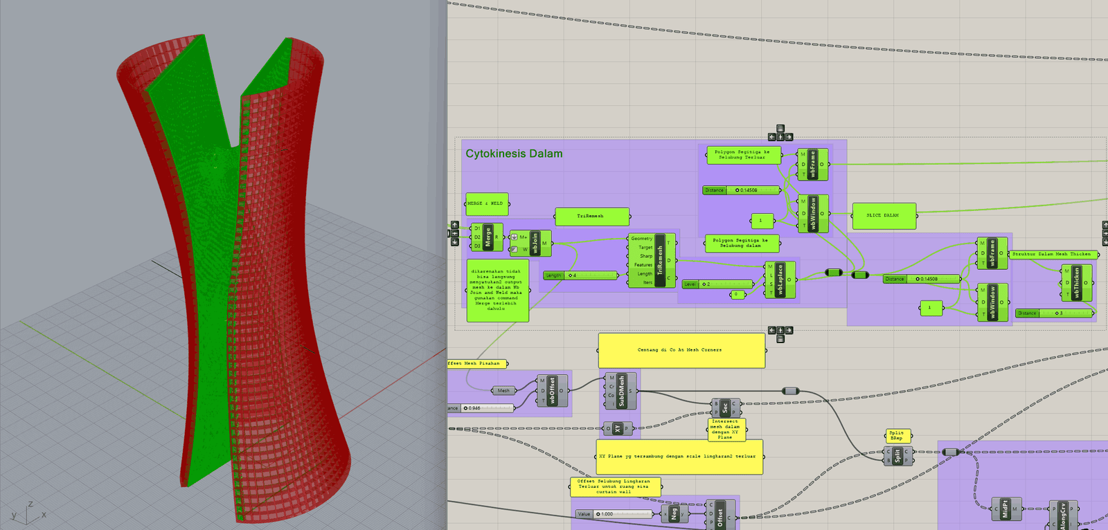1108x530 pixels.
Task: Click the down arrow left of Merge
Action: tap(455, 242)
